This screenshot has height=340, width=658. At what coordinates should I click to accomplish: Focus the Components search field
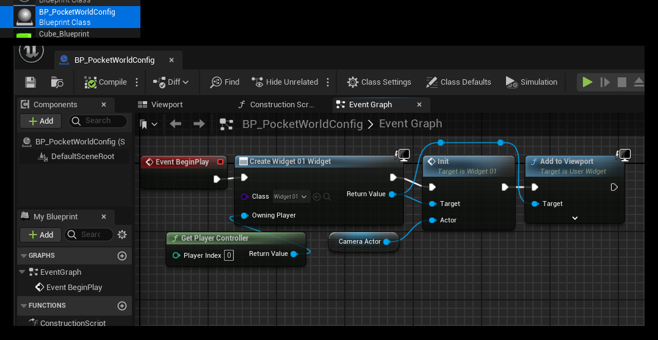98,121
